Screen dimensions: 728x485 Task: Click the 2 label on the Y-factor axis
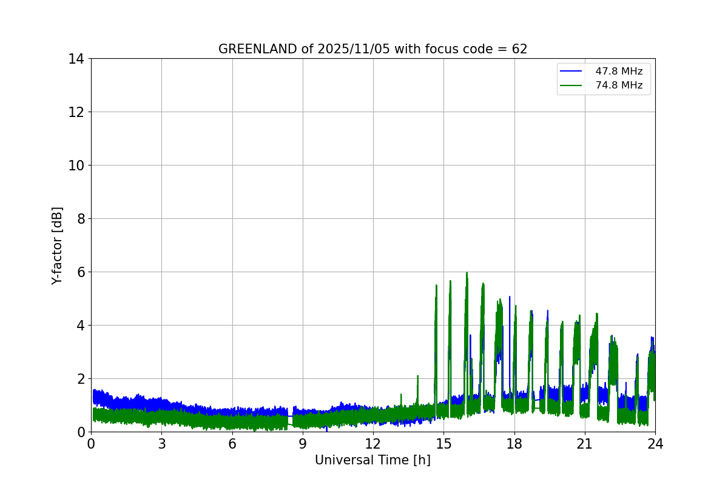[x=79, y=379]
